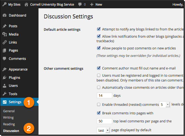This screenshot has height=136, width=185.
Task: Open the last page displayed dropdown
Action: 103,130
